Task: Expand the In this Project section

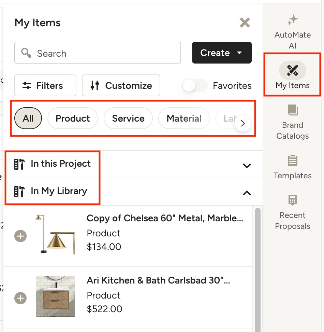Action: (x=247, y=166)
